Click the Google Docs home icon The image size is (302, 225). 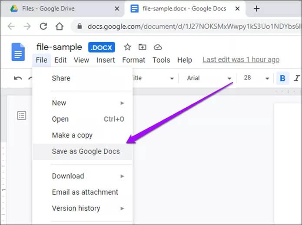(18, 52)
